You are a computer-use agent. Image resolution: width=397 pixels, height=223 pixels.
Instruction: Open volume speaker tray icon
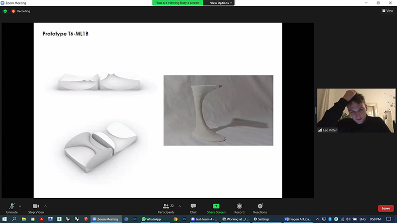point(348,219)
